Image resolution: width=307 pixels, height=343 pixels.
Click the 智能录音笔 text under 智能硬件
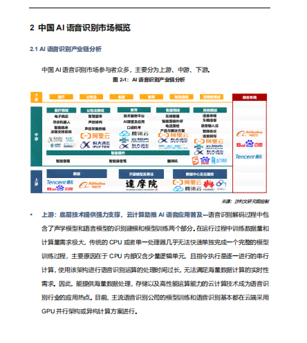(x=118, y=161)
